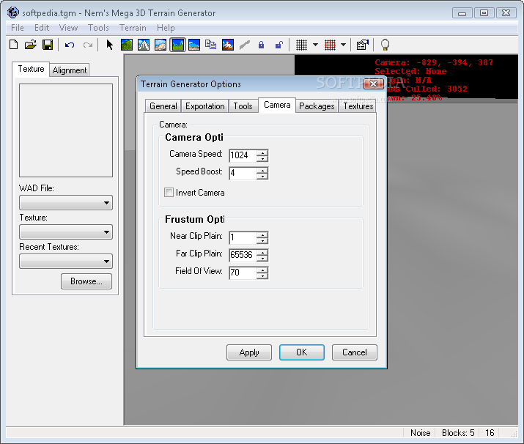Undo the last action
The height and width of the screenshot is (444, 524).
pos(70,45)
